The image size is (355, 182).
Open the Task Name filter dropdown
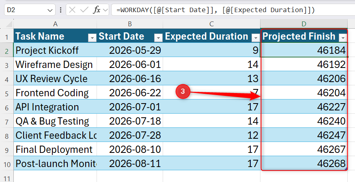pyautogui.click(x=92, y=38)
